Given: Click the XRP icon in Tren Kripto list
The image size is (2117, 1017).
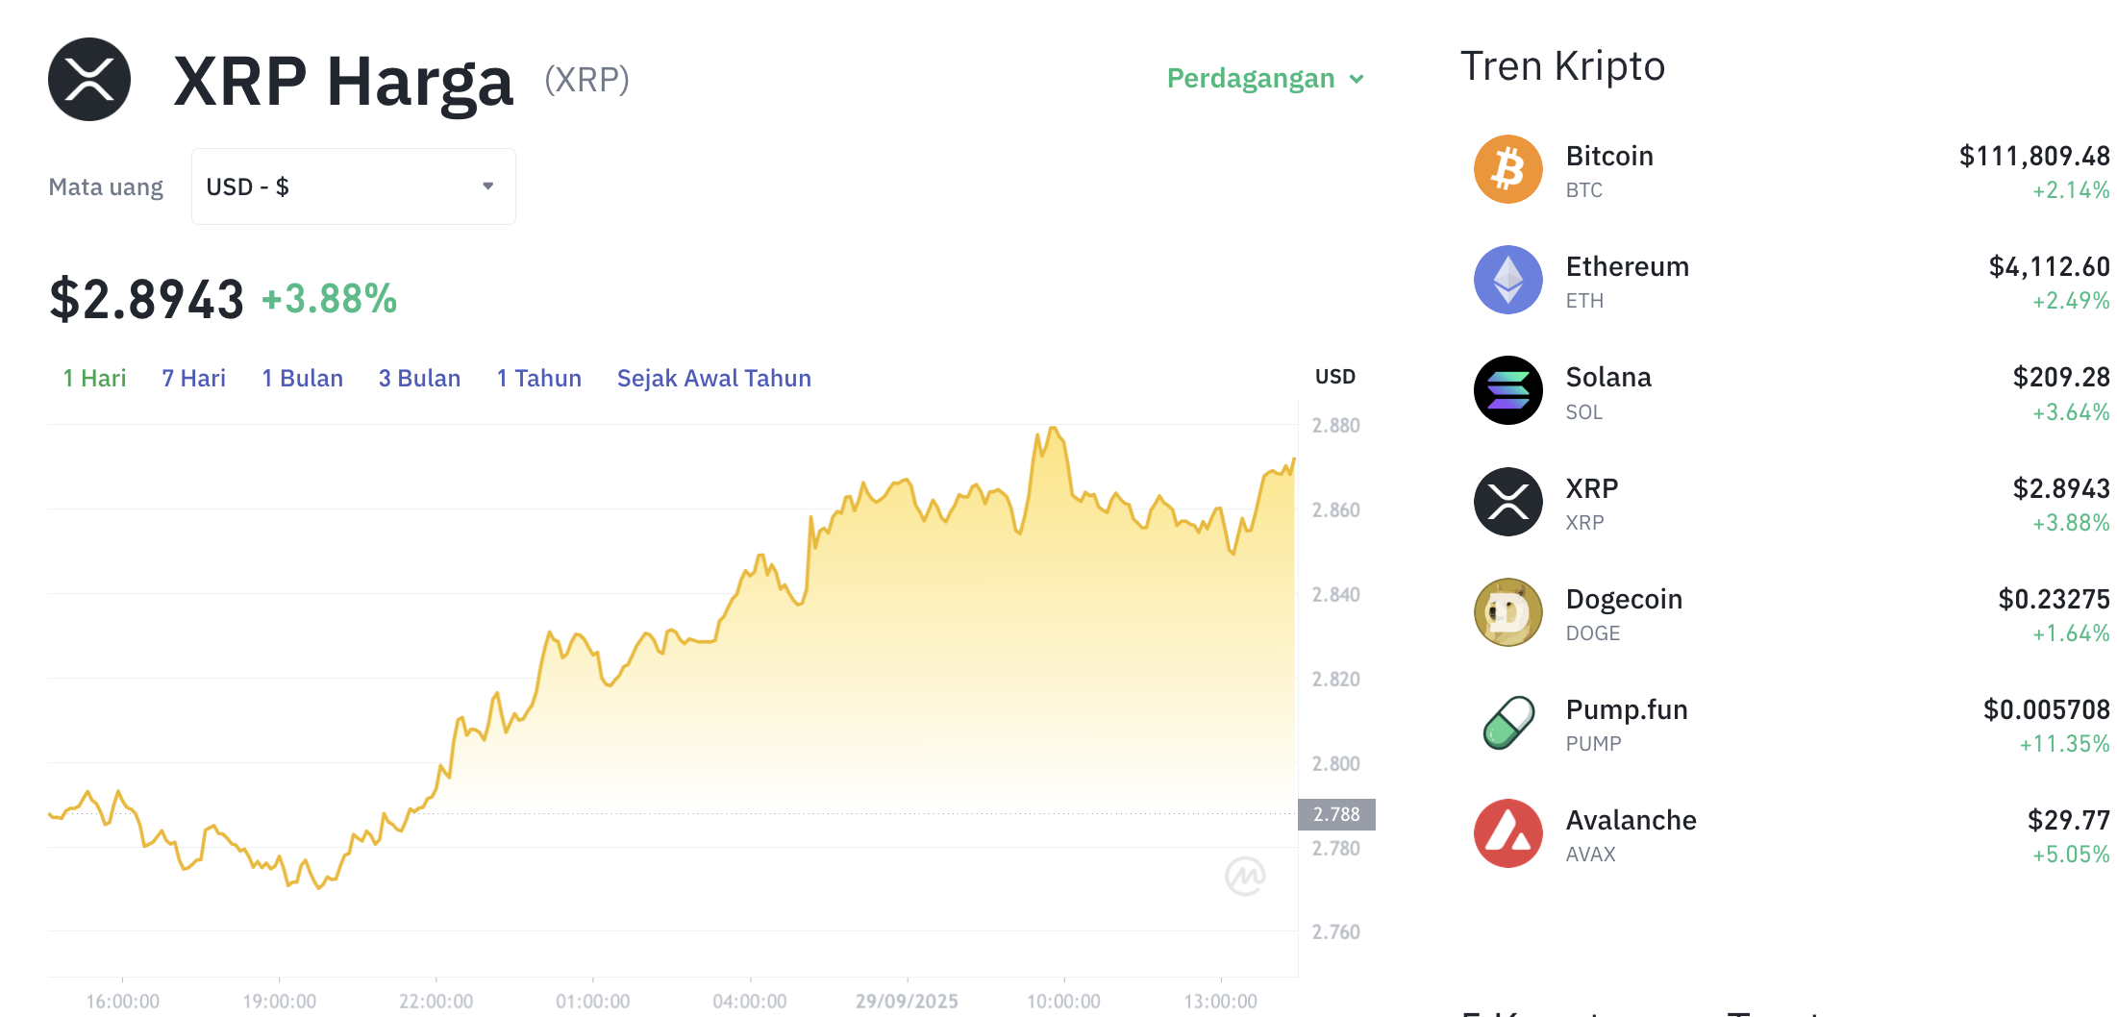Looking at the screenshot, I should (1507, 501).
